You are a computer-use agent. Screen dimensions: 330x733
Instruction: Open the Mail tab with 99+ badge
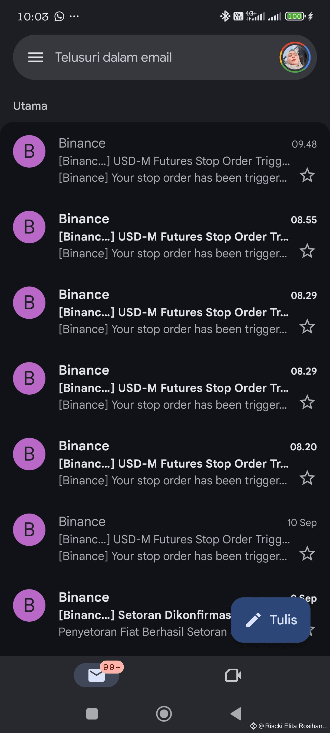coord(97,675)
